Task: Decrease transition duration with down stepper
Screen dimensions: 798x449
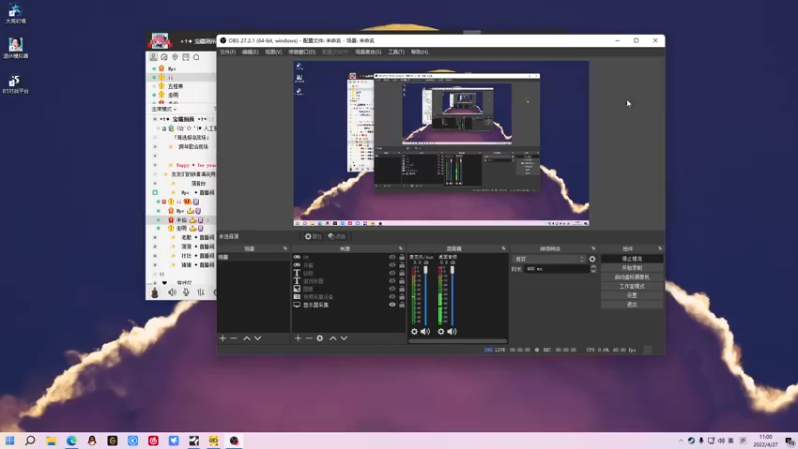Action: pos(593,271)
